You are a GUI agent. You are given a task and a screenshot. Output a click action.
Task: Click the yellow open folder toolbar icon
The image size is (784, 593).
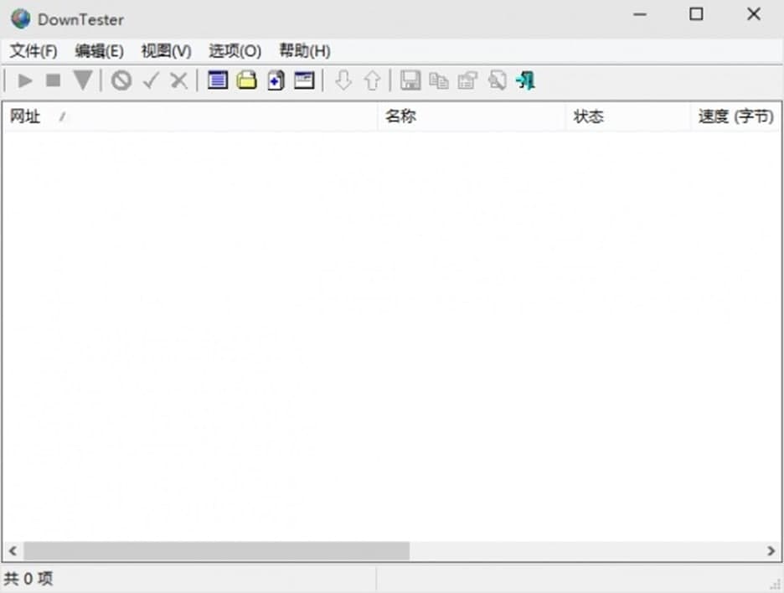click(x=246, y=80)
